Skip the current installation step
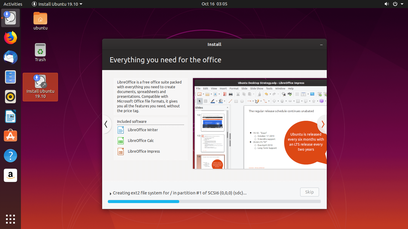 (309, 192)
